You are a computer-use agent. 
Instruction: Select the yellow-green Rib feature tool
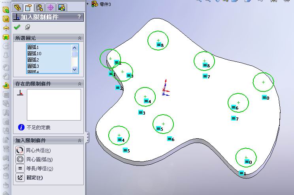tap(6, 85)
